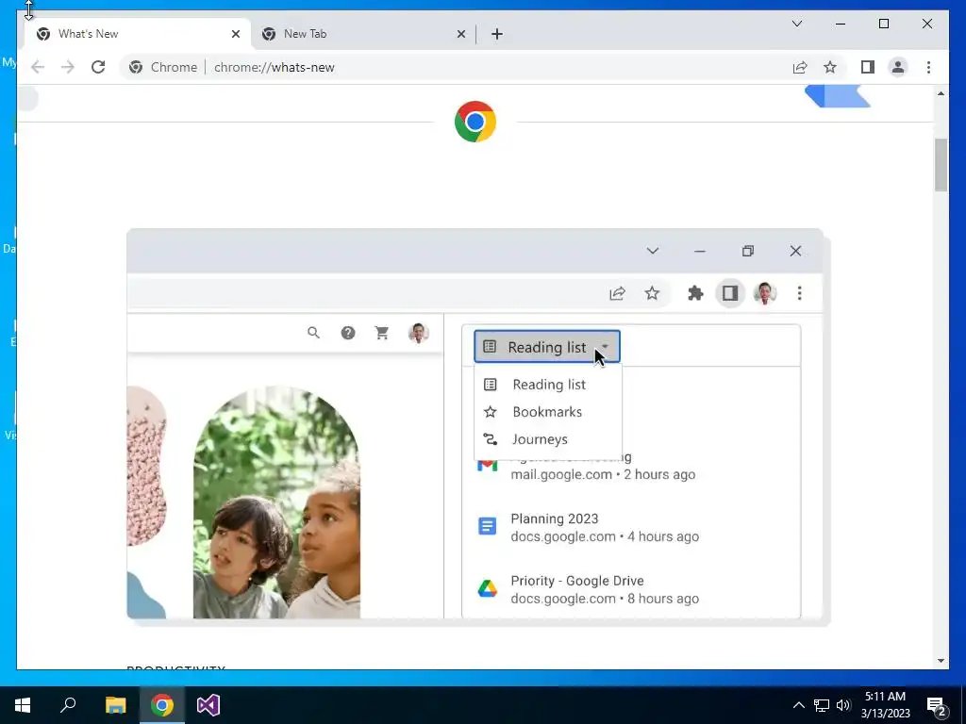Viewport: 966px width, 724px height.
Task: Toggle the browser side panel
Action: 868,67
